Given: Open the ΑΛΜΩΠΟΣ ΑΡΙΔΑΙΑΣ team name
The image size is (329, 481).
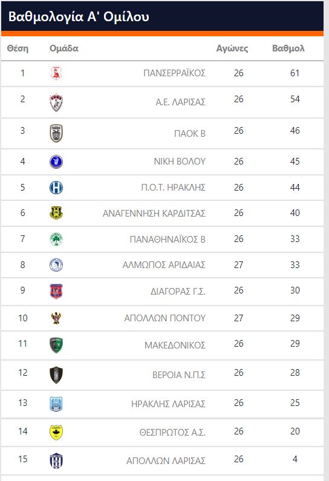Looking at the screenshot, I should (x=164, y=265).
